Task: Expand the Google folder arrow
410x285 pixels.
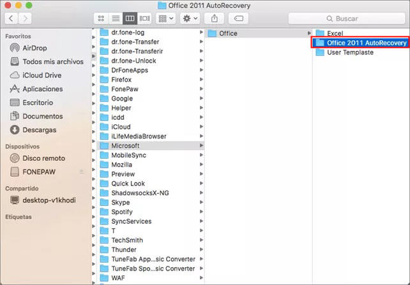Action: [201, 98]
